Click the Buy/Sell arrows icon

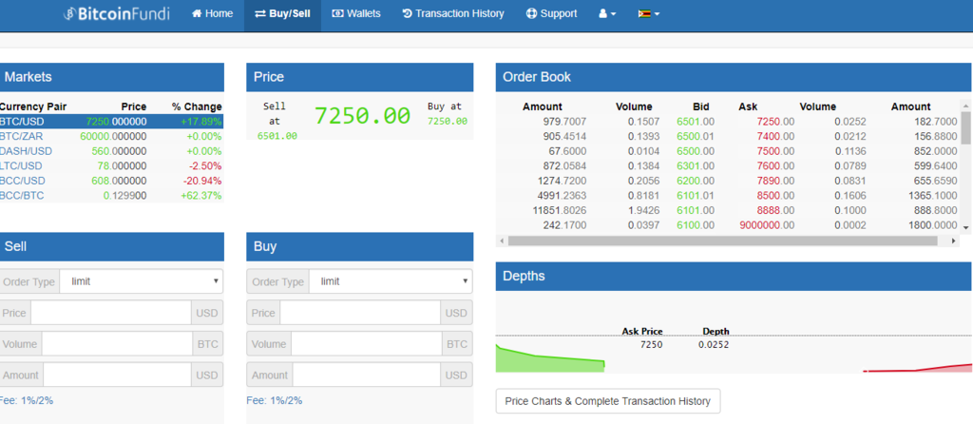tap(260, 13)
